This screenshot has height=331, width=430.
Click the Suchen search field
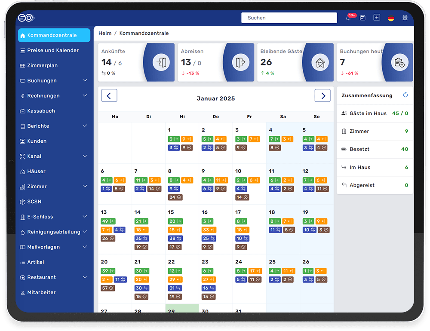(289, 18)
